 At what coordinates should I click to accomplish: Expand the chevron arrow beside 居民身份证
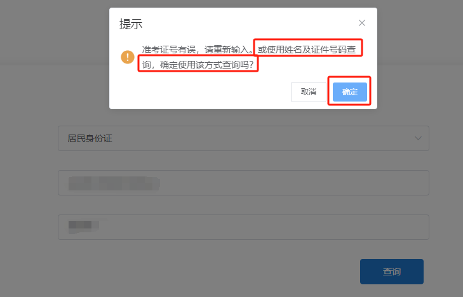coord(418,138)
